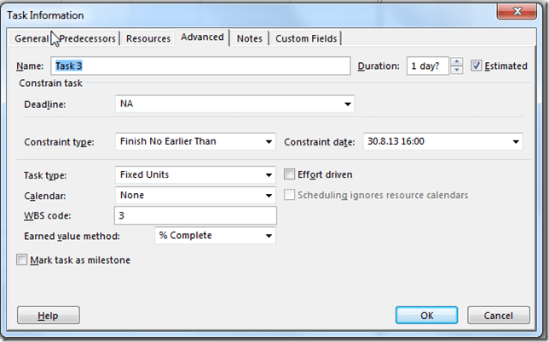Switch to the Notes tab
The image size is (549, 342).
249,38
